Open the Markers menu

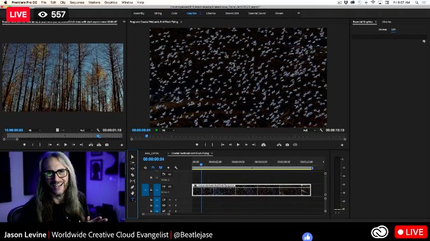(x=94, y=2)
